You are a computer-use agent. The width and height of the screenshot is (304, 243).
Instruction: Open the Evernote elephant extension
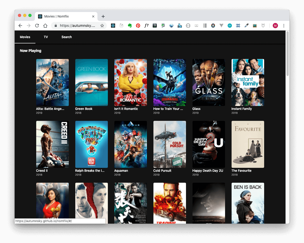[130, 26]
